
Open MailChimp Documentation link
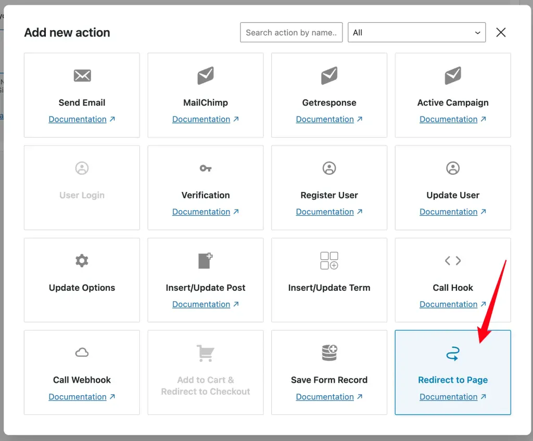click(x=206, y=119)
